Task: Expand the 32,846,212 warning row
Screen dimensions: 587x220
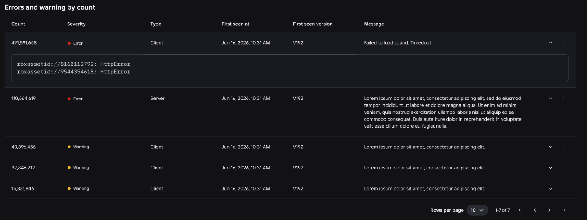Action: point(550,168)
